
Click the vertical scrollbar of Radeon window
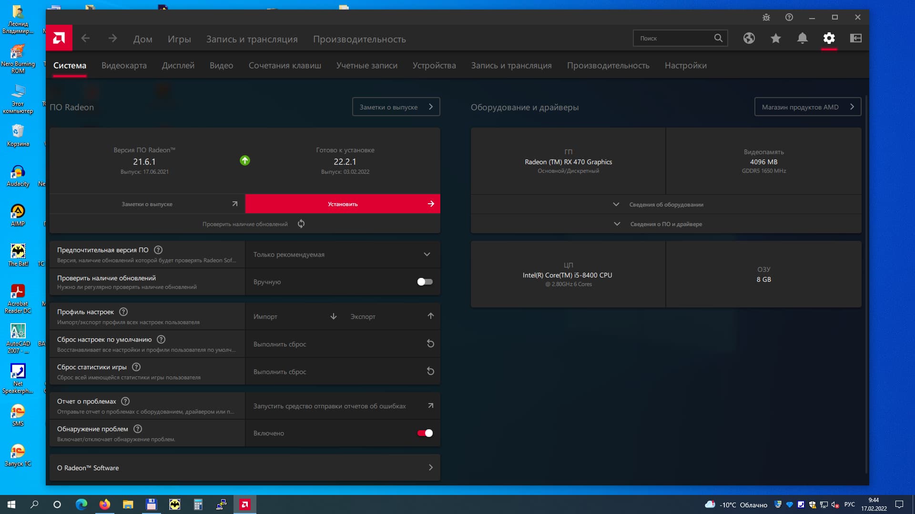tap(866, 285)
